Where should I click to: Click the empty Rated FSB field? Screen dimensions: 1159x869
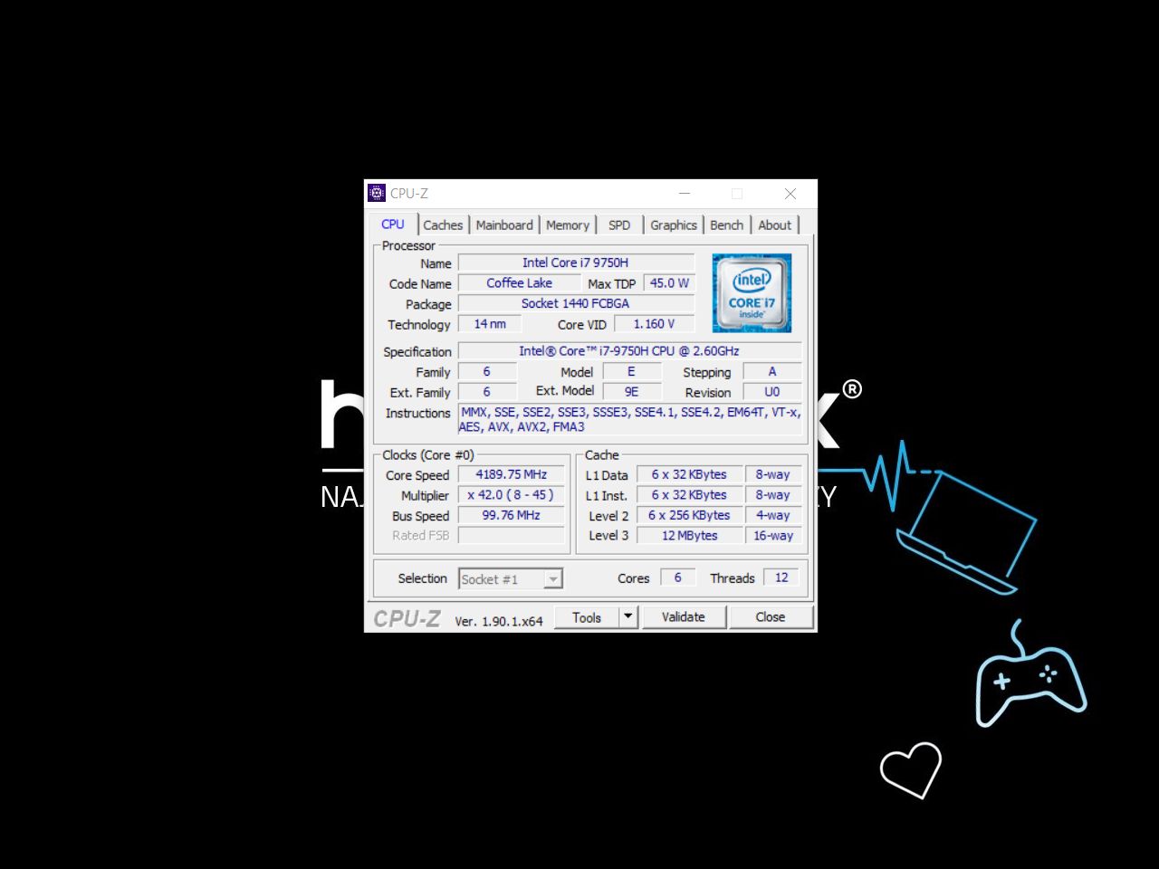(x=511, y=535)
